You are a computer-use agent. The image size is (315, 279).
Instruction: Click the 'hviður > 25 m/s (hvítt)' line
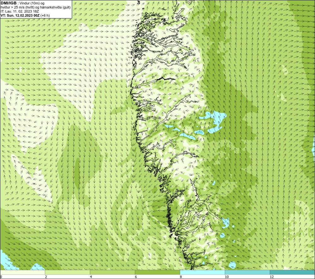click(17, 8)
